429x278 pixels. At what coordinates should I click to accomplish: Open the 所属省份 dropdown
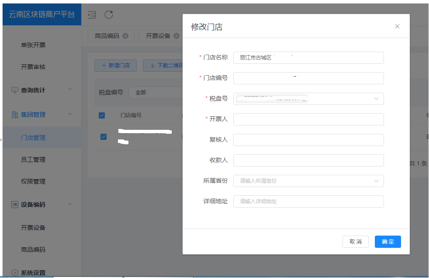(x=308, y=181)
